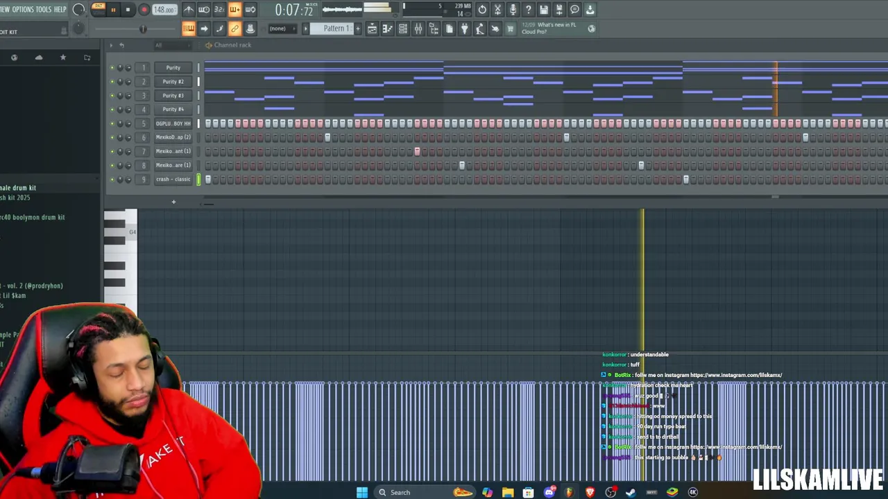
Task: Click the Pause button in transport
Action: click(x=113, y=10)
